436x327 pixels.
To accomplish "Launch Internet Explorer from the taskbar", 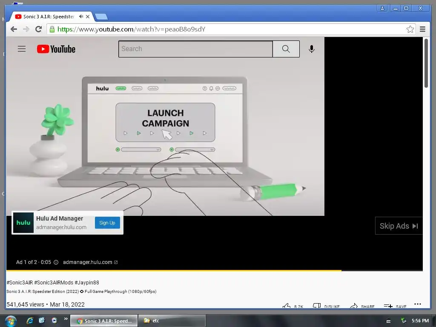I will 30,321.
